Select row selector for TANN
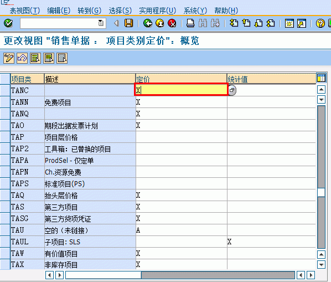 5,102
